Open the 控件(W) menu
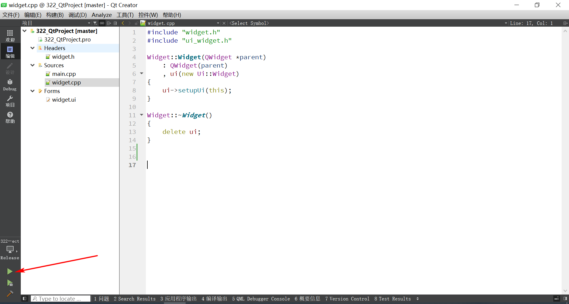The height and width of the screenshot is (304, 569). (148, 15)
